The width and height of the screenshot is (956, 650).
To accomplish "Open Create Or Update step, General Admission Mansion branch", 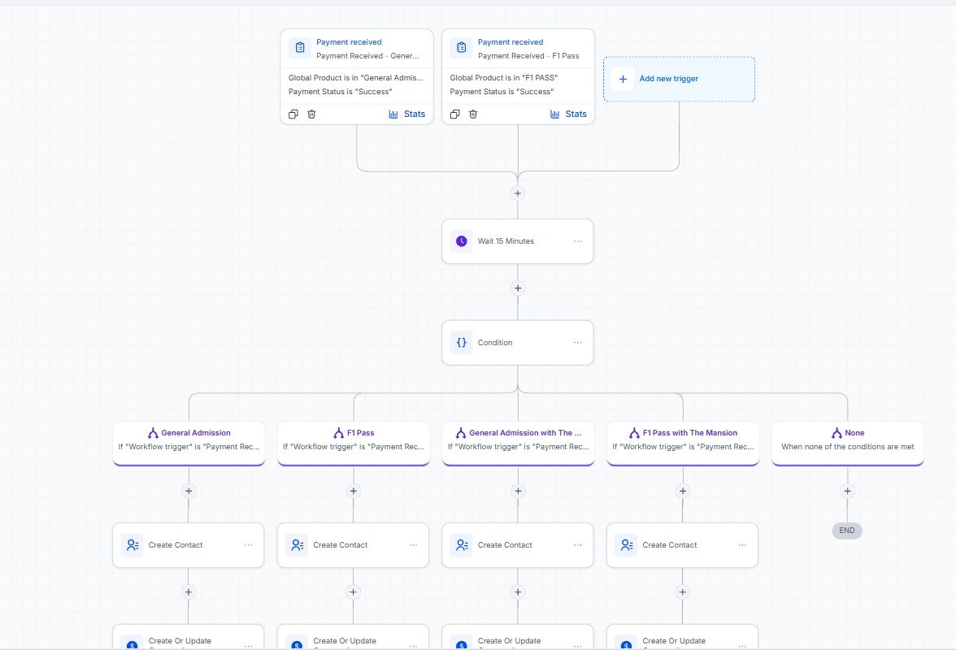I will point(518,637).
